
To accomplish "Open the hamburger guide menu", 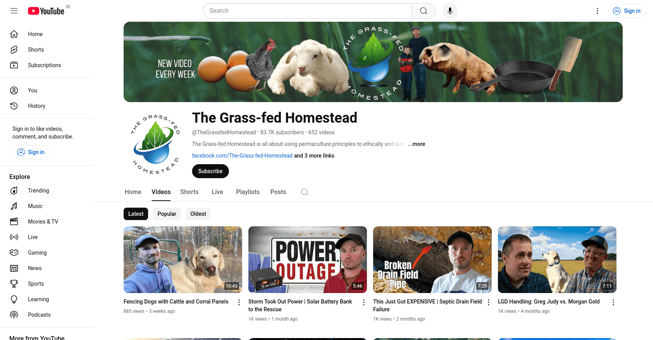I will [14, 11].
